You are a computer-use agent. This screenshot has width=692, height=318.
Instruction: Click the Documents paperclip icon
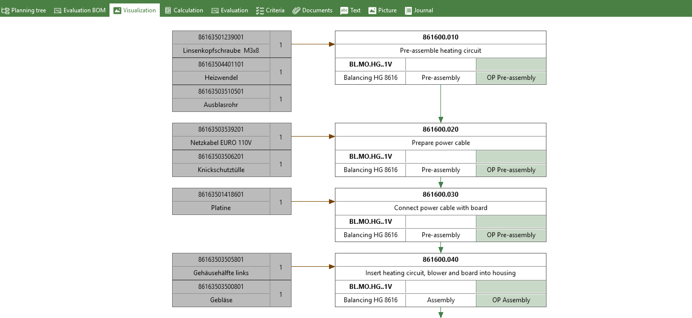[x=296, y=10]
